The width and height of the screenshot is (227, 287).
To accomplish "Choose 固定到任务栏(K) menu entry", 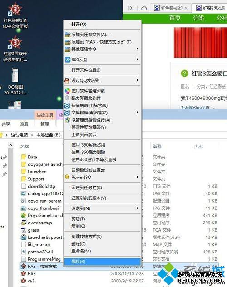I will pos(102,188).
